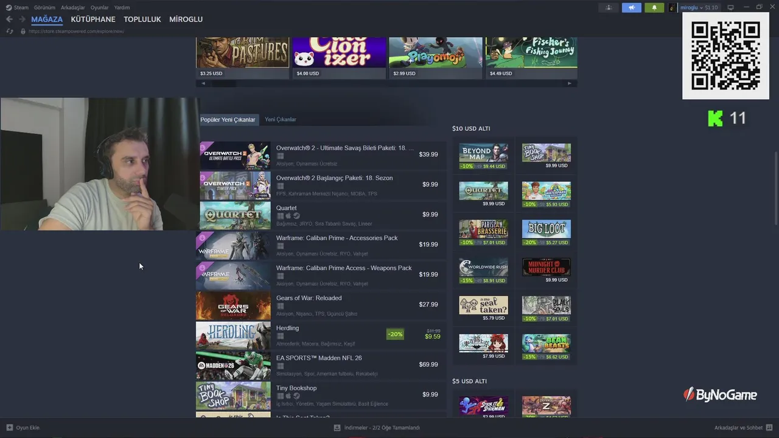This screenshot has height=438, width=779.
Task: Open the Bean Beasts thumbnail
Action: (x=546, y=343)
